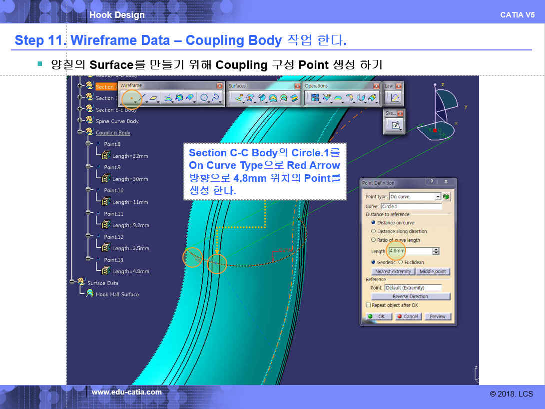This screenshot has height=409, width=545.
Task: Select the Euclidean radio button
Action: coord(401,262)
